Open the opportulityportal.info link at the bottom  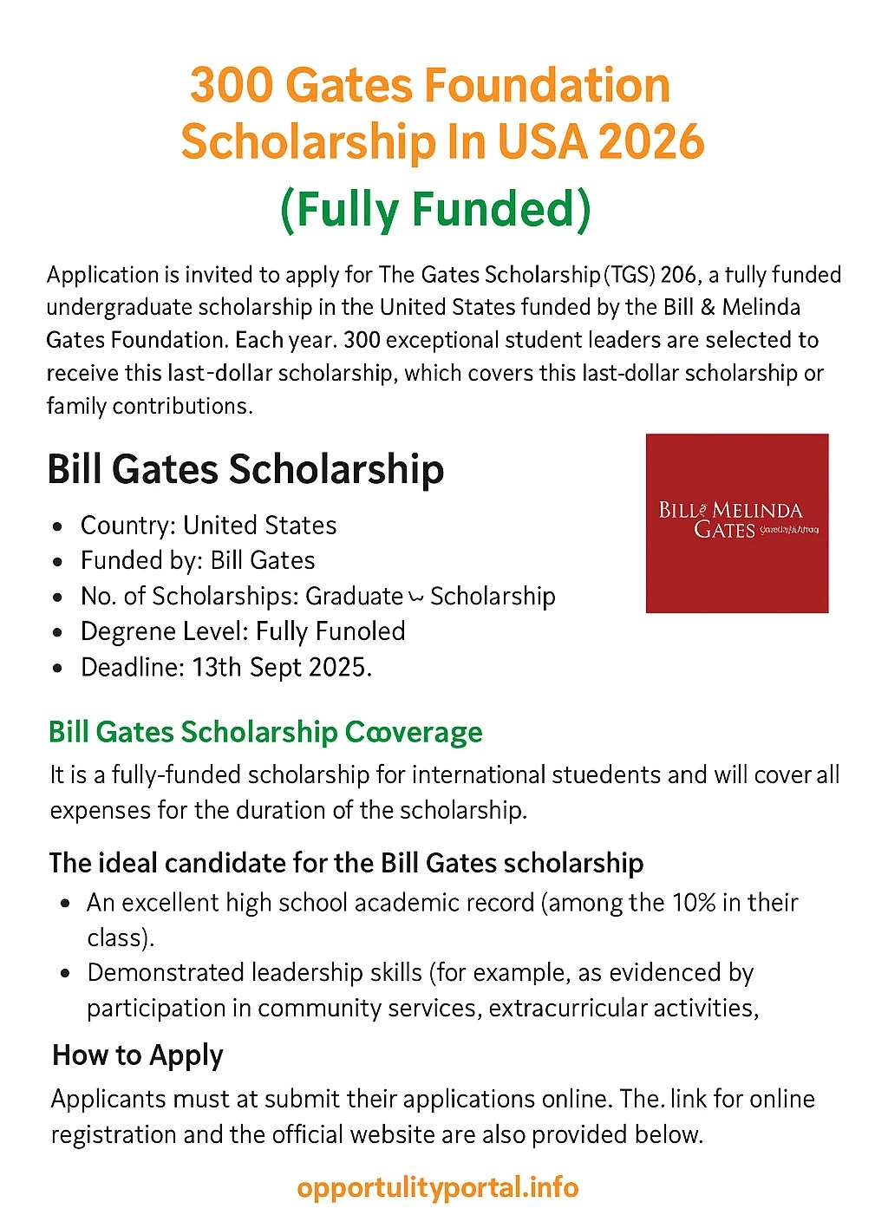point(438,1187)
